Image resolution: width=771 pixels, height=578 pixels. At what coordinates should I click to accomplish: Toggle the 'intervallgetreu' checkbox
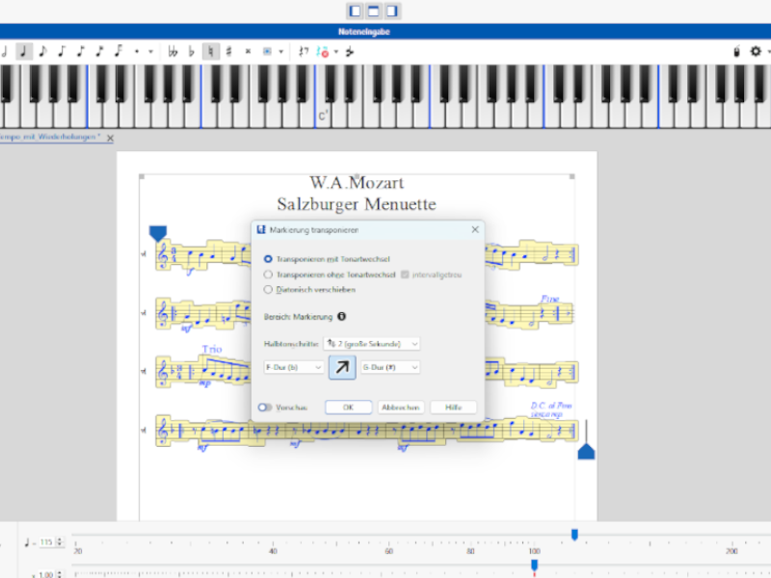[405, 275]
